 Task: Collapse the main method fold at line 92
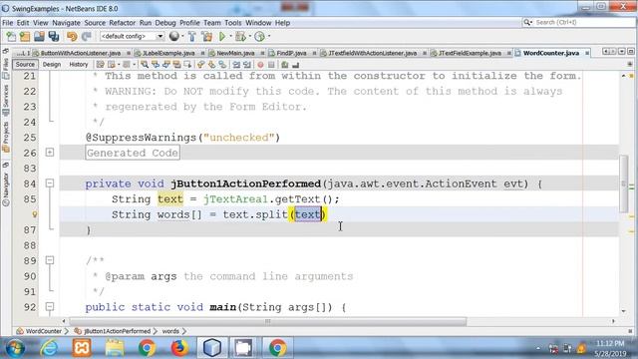(x=50, y=306)
